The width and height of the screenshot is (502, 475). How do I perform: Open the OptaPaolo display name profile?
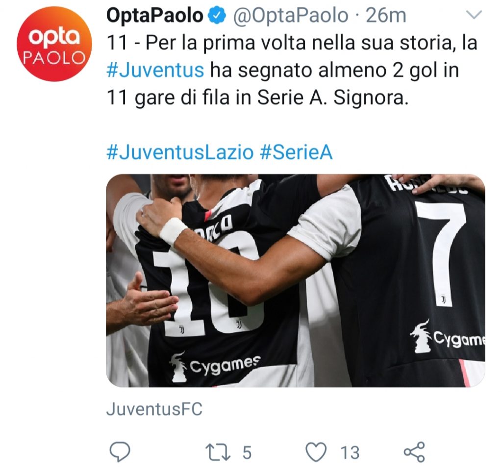point(154,16)
